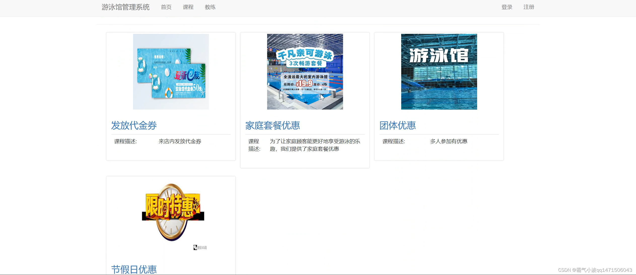Click the 游泳馆管理系统 brand title
Viewport: 636px width, 275px height.
tap(125, 7)
